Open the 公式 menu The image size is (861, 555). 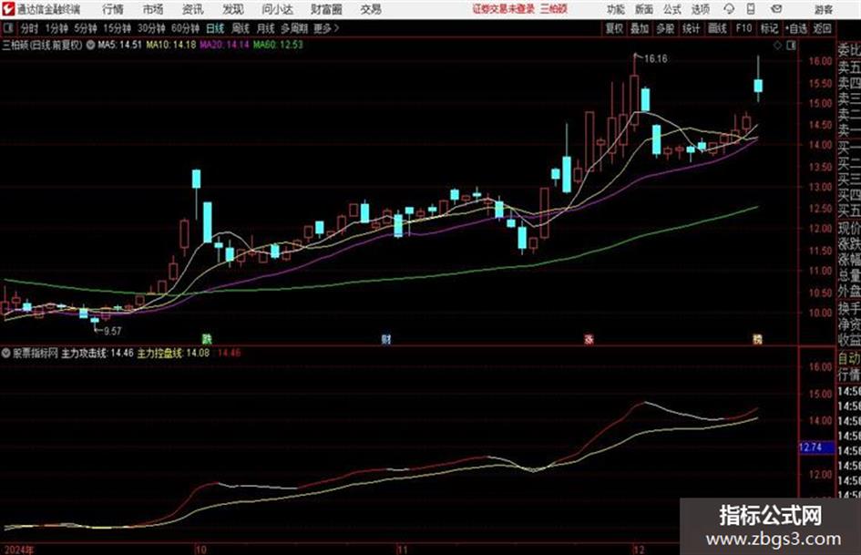click(x=672, y=9)
